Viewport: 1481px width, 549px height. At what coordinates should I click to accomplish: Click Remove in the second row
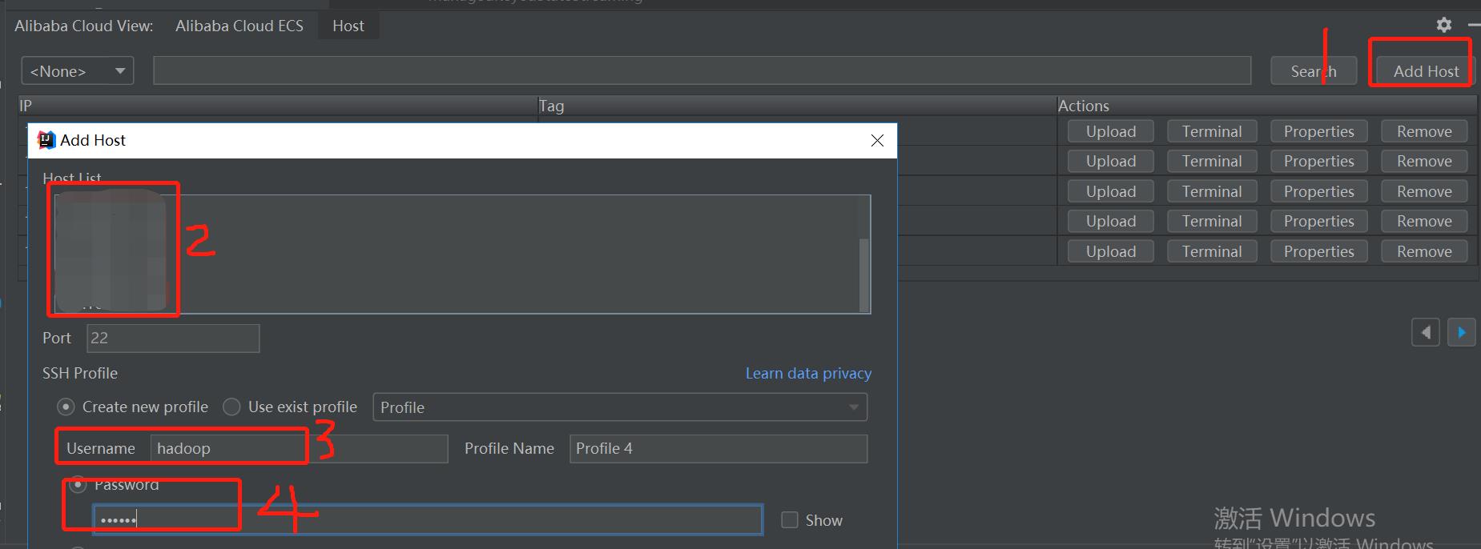click(x=1424, y=161)
